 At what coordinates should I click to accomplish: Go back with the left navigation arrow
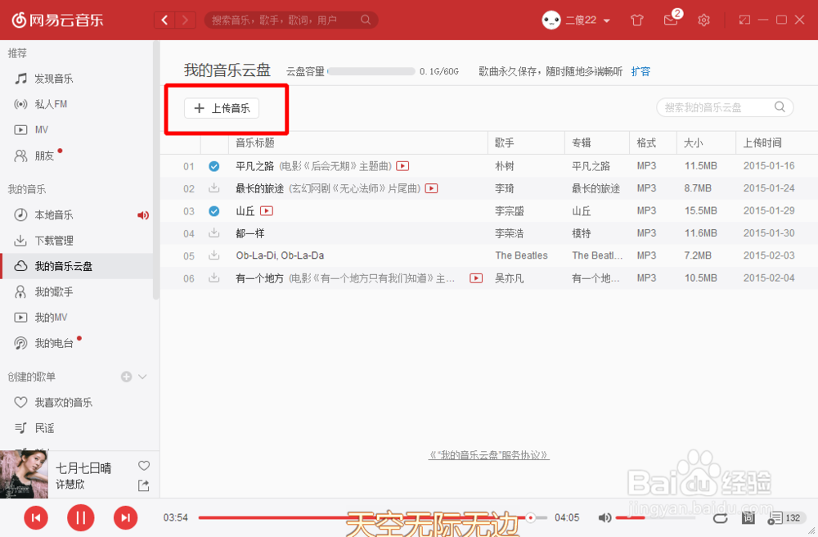[165, 20]
